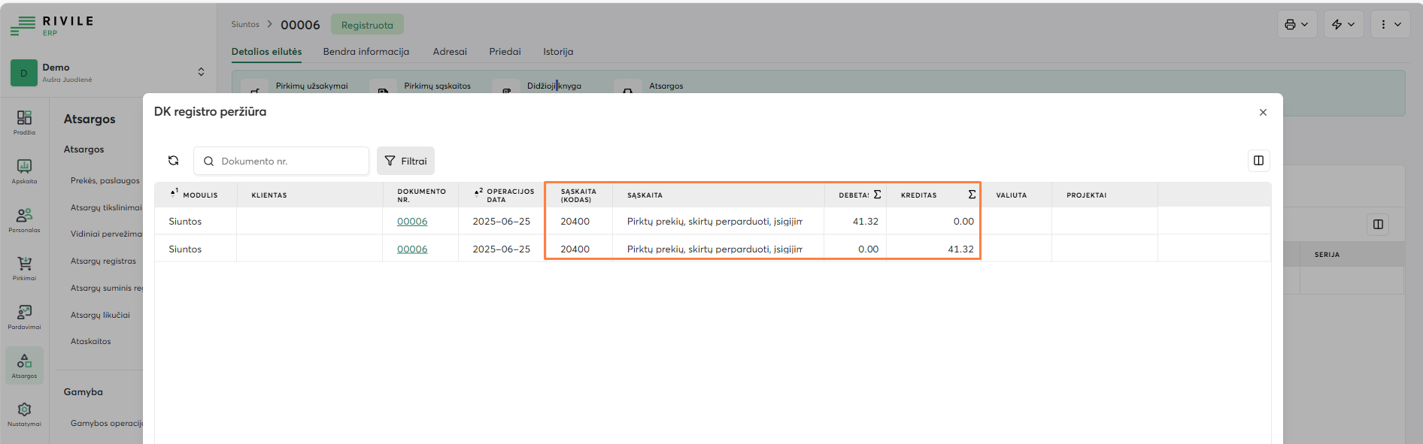The width and height of the screenshot is (1423, 444).
Task: Switch to the Istorija tab
Action: tap(558, 52)
